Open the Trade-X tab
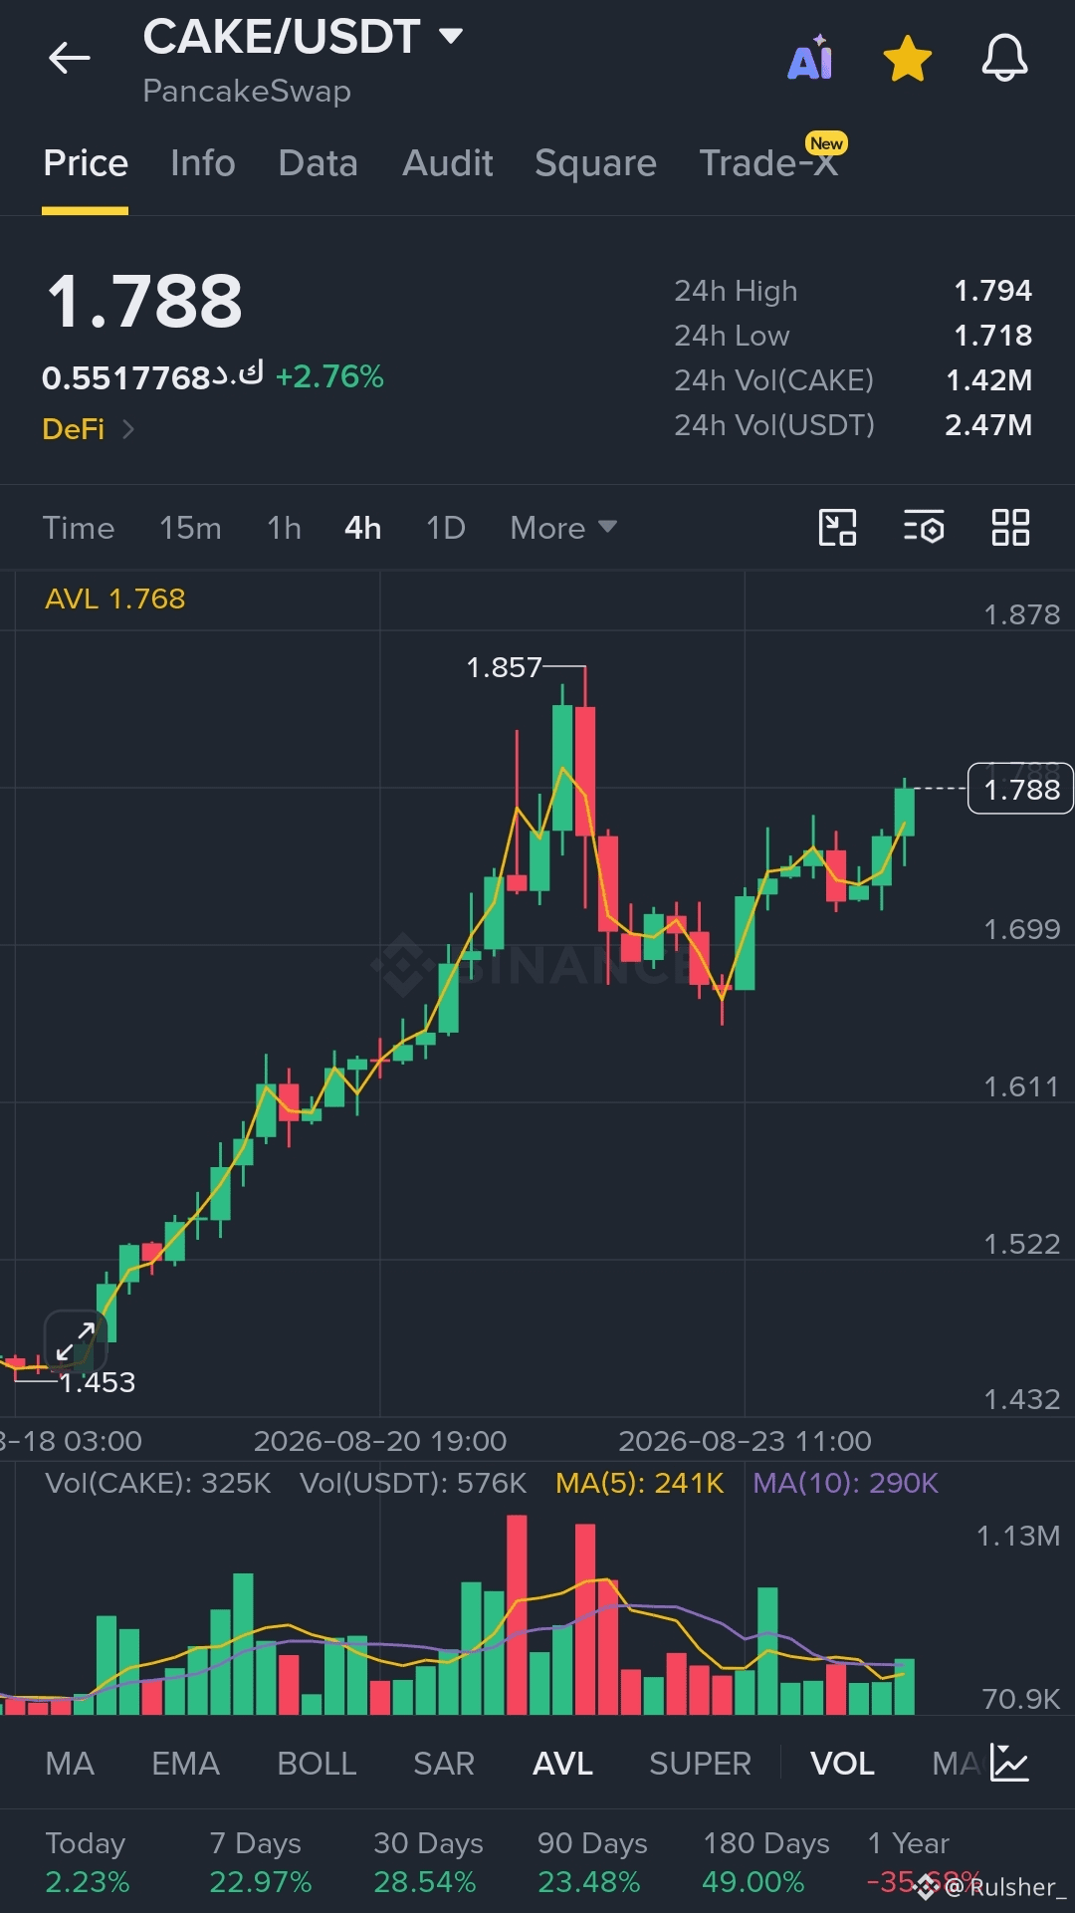 tap(768, 163)
